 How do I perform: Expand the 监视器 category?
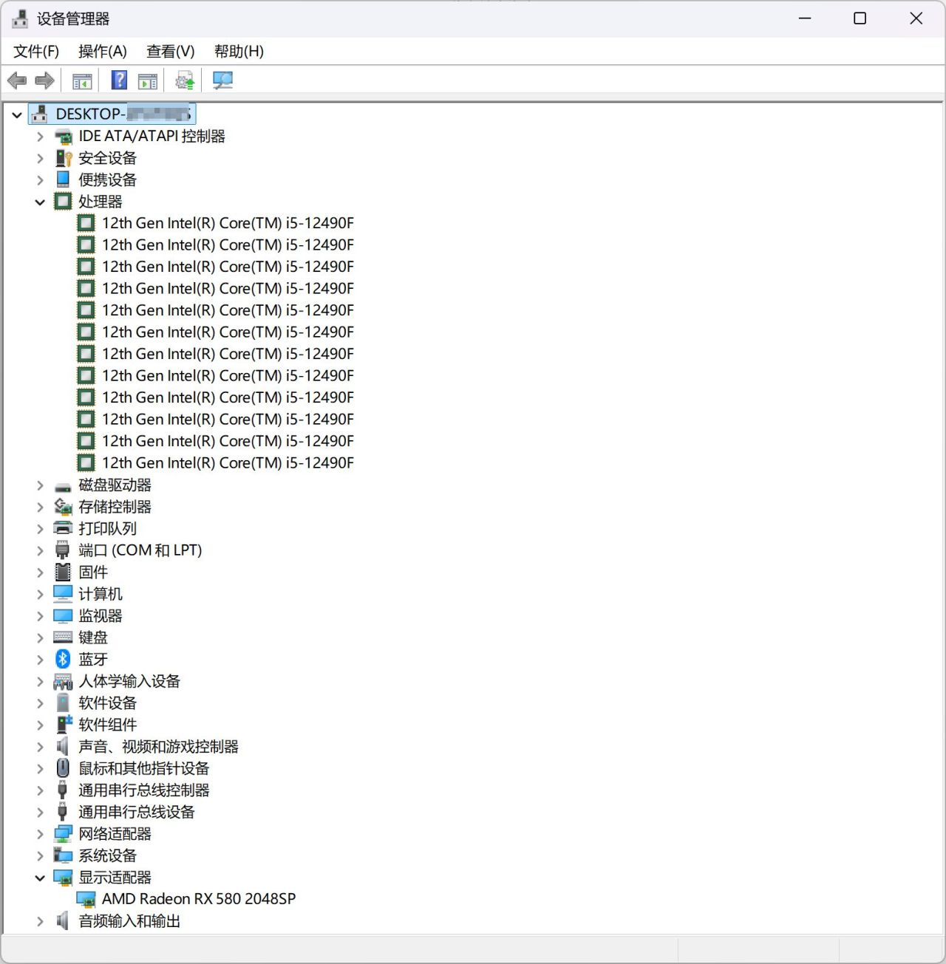(40, 616)
